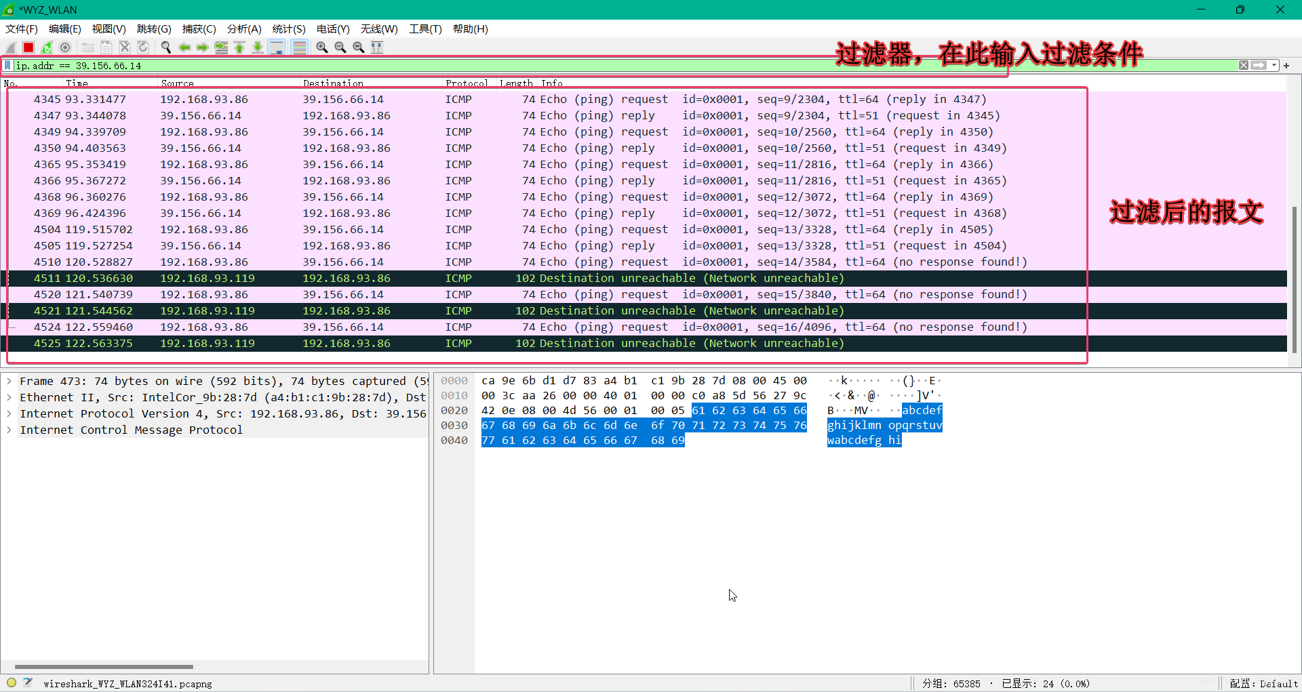Close the capture file toolbar icon
This screenshot has height=692, width=1302.
click(125, 47)
